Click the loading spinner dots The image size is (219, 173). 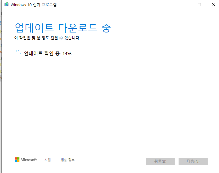click(18, 52)
